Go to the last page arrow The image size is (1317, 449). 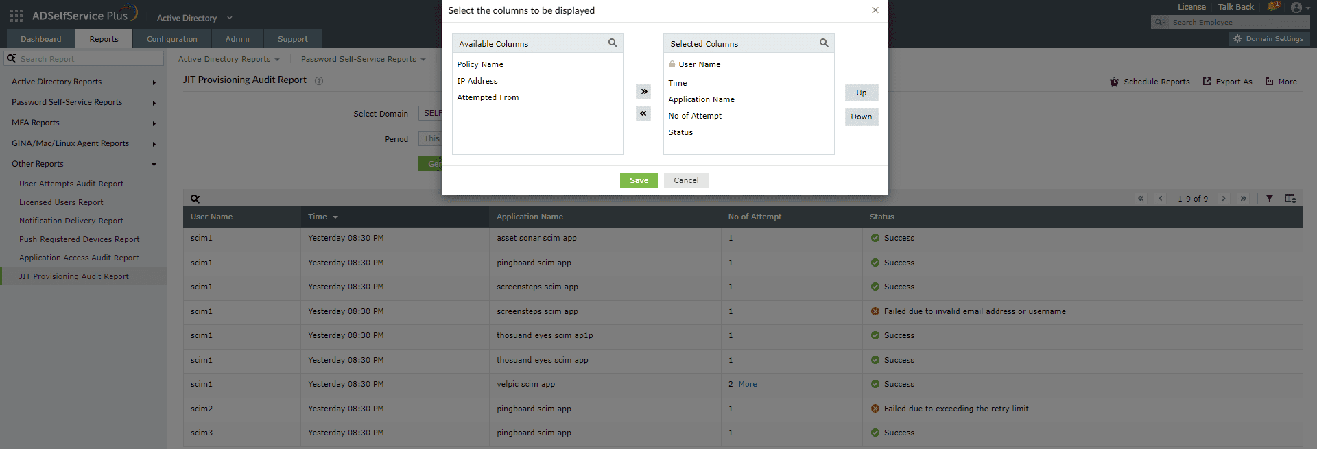coord(1243,199)
